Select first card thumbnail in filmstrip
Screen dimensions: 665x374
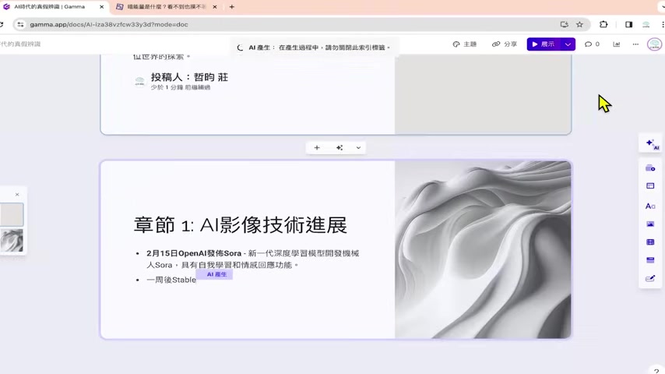(12, 214)
